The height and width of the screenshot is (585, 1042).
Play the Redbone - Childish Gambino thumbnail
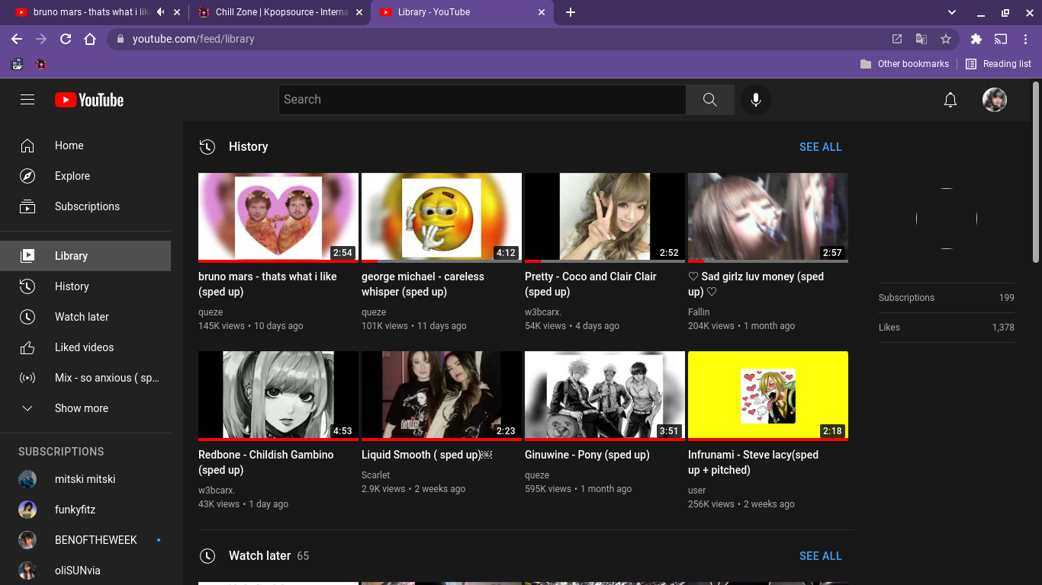click(x=278, y=395)
